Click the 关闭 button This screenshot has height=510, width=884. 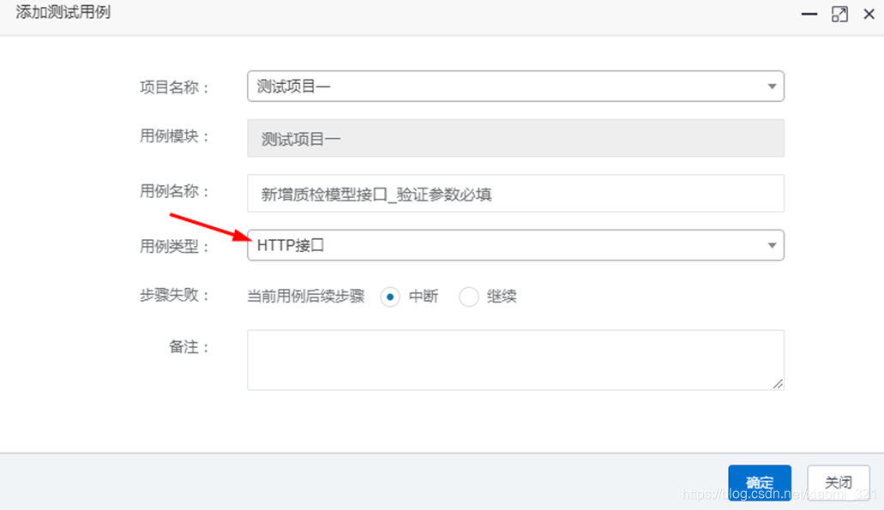click(839, 483)
